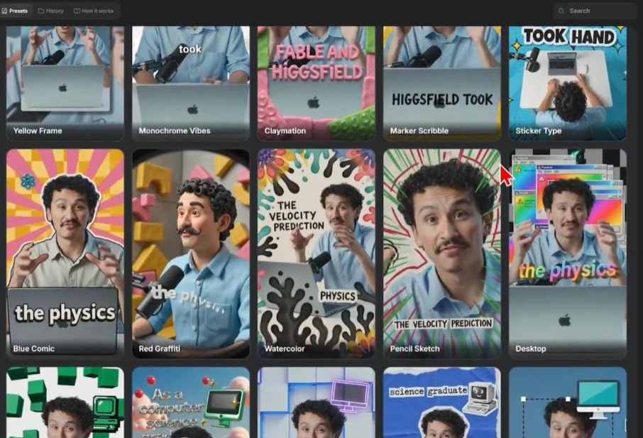643x438 pixels.
Task: Select the 'As a computer science' preset
Action: tap(191, 403)
